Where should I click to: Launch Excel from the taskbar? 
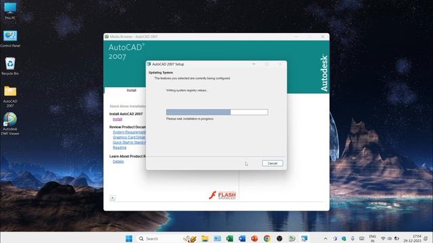(230, 238)
